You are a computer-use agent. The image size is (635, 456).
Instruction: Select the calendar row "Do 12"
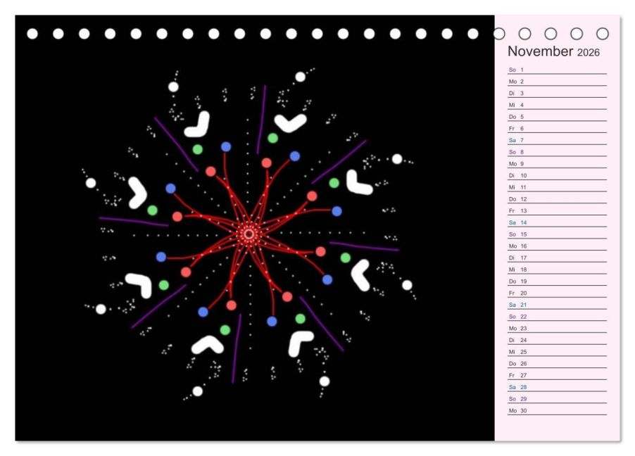(558, 199)
